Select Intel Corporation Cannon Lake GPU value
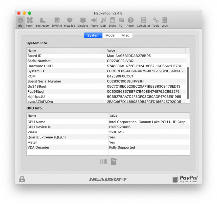The width and height of the screenshot is (217, 204). pos(149,122)
